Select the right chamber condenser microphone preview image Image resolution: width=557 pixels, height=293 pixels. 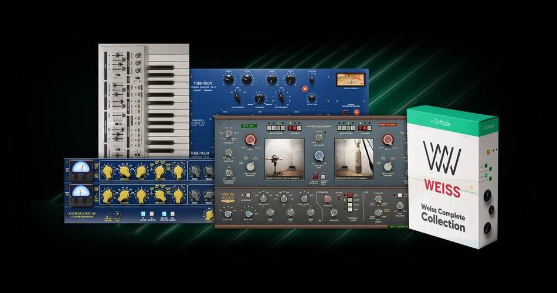coord(354,159)
